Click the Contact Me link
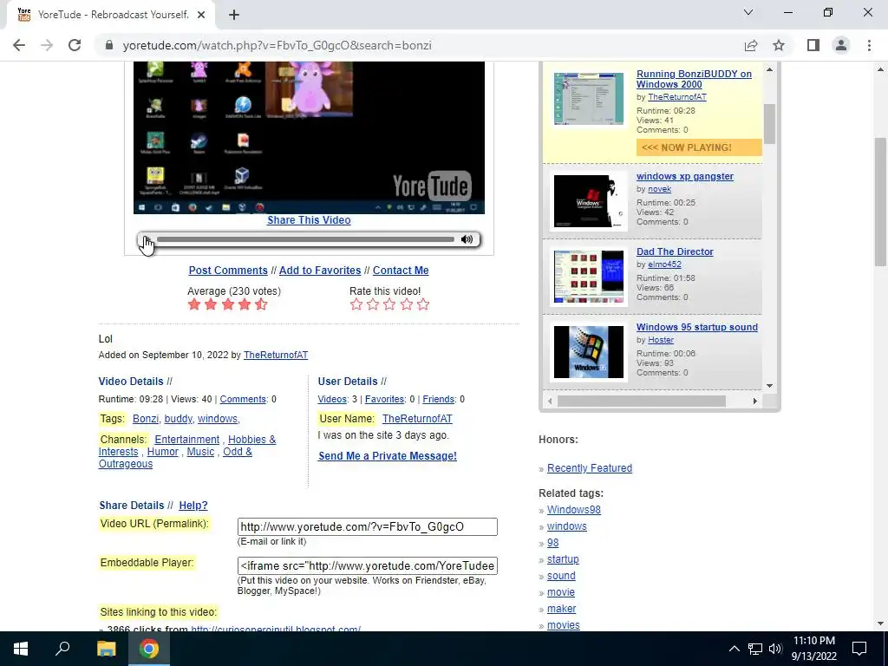888x666 pixels. click(x=401, y=271)
